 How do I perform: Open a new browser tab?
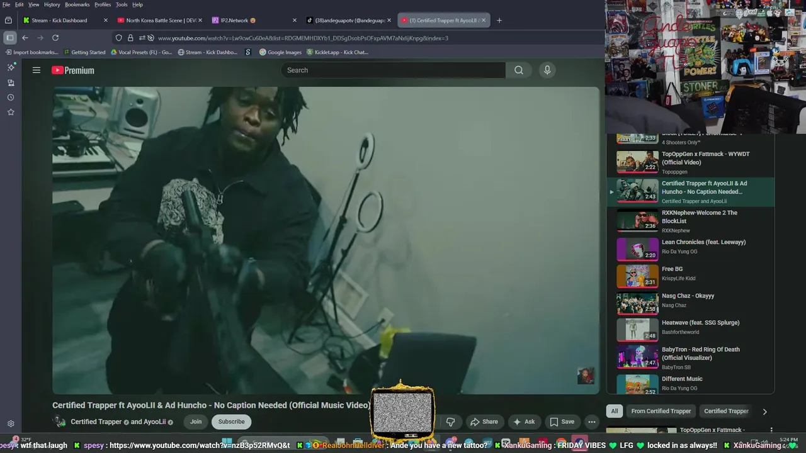pyautogui.click(x=499, y=20)
